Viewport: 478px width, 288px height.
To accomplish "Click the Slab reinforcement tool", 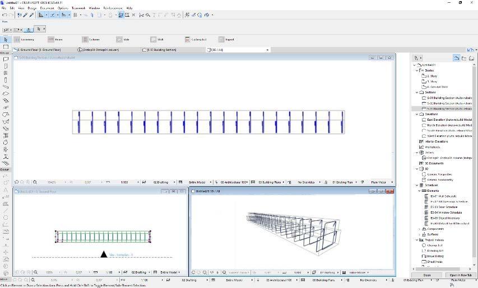I will [x=123, y=40].
